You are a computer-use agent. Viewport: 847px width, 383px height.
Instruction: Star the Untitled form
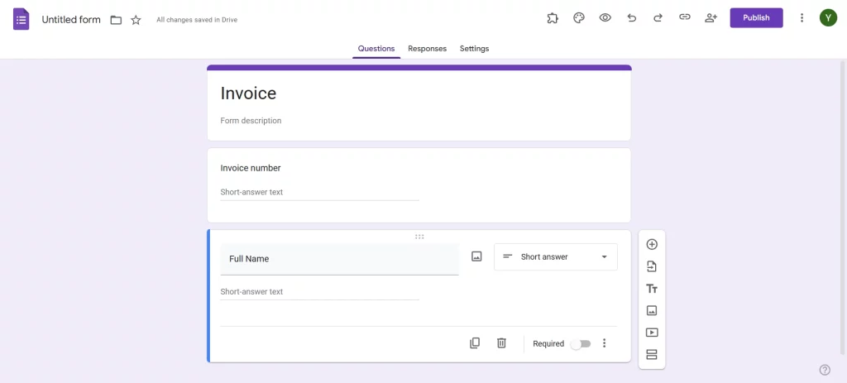click(136, 20)
